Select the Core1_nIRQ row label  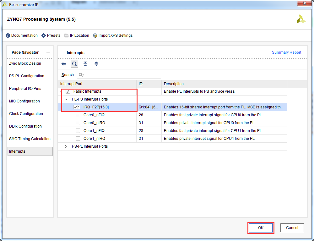pyautogui.click(x=94, y=139)
